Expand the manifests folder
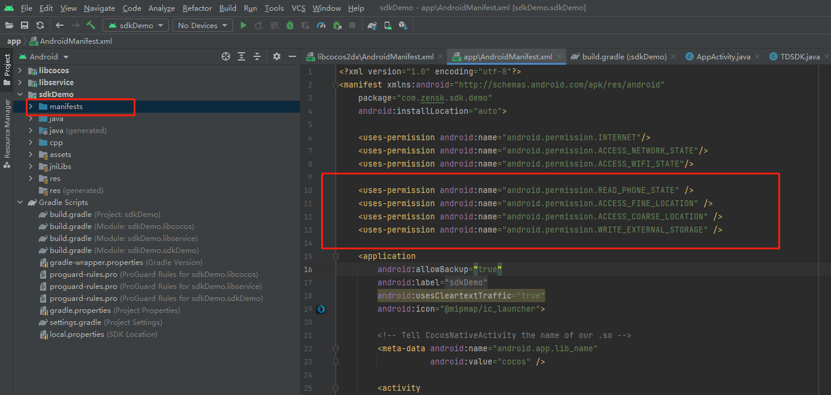Viewport: 831px width, 395px height. 31,107
